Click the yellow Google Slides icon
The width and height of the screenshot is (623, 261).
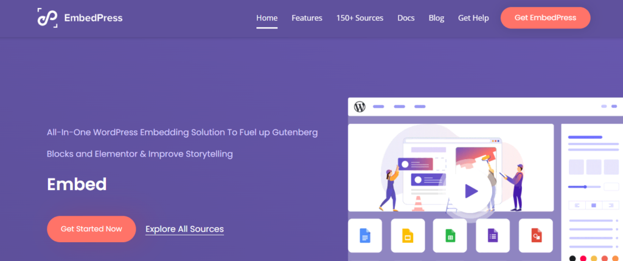[407, 236]
